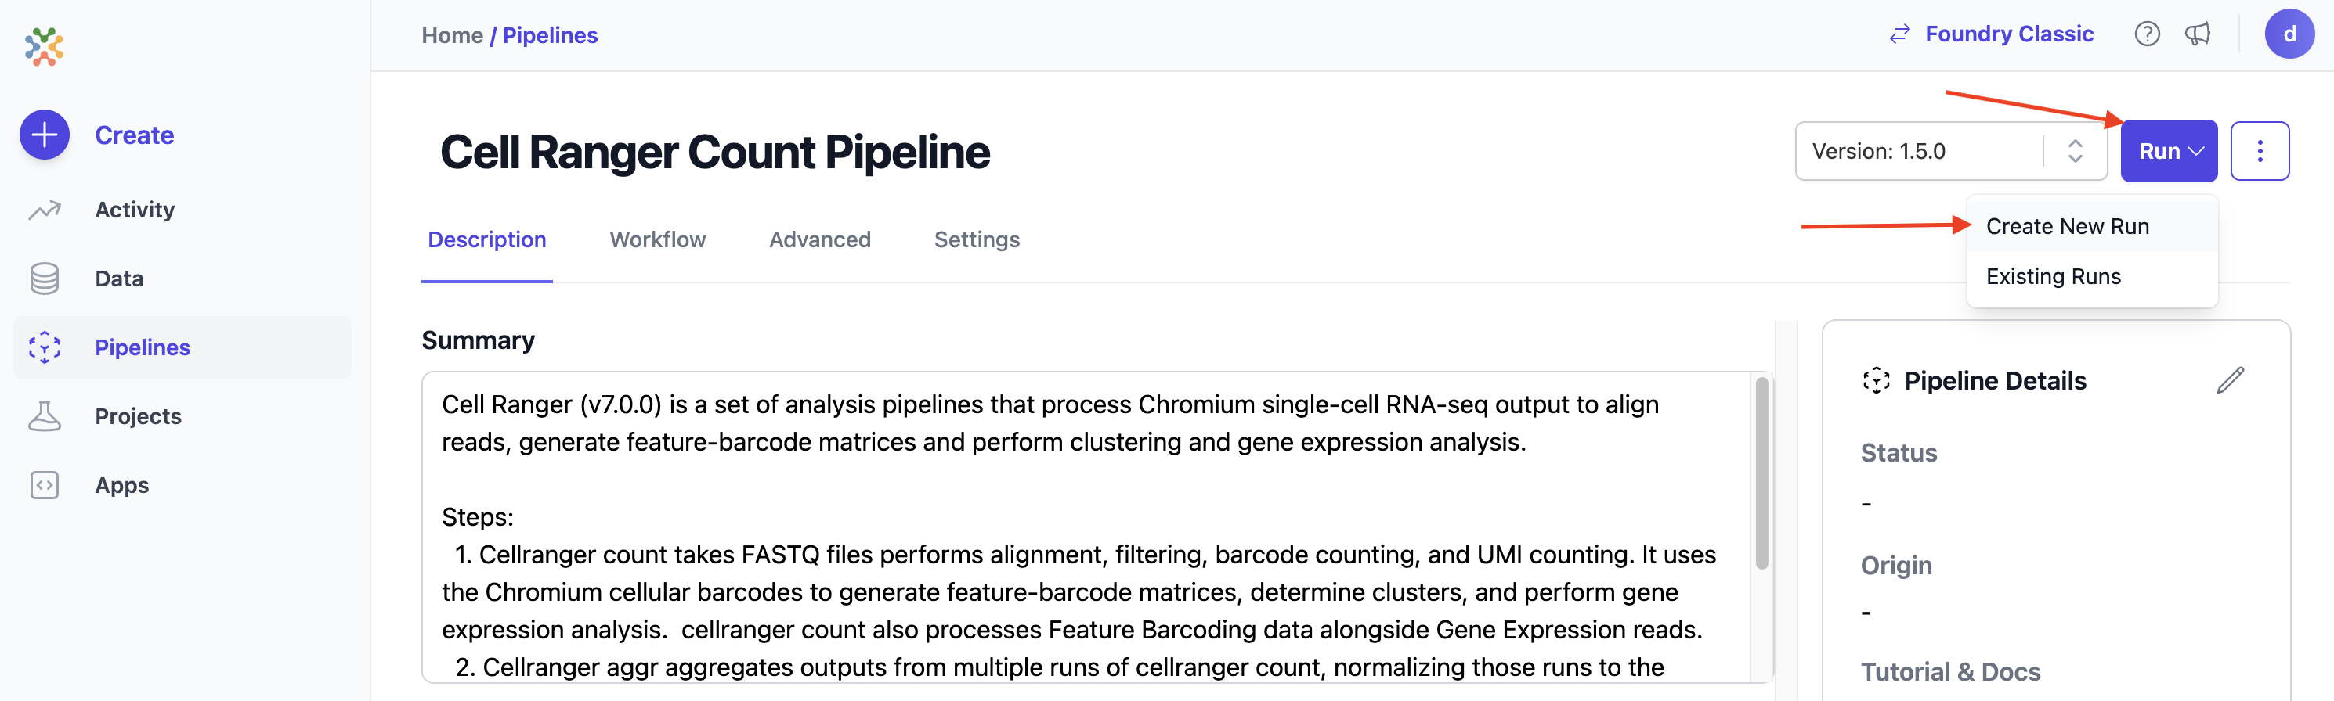This screenshot has height=701, width=2334.
Task: Click the plus Create icon
Action: 45,135
